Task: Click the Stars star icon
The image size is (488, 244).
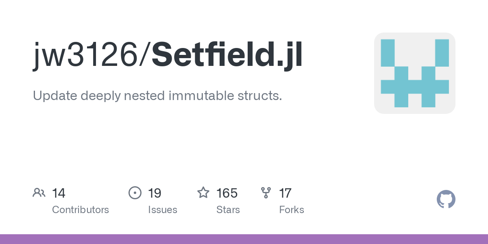Action: [x=203, y=193]
